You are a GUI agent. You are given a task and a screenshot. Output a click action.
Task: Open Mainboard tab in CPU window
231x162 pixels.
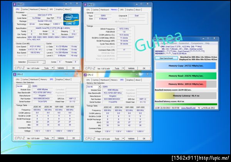[x=34, y=9]
